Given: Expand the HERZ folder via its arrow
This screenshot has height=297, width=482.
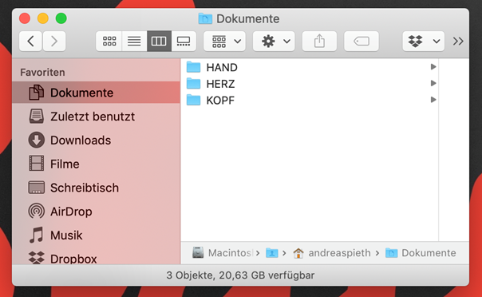Looking at the screenshot, I should (433, 83).
